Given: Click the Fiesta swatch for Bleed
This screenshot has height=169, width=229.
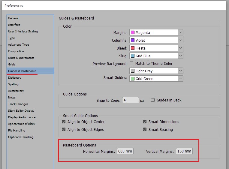Looking at the screenshot, I should click(132, 48).
